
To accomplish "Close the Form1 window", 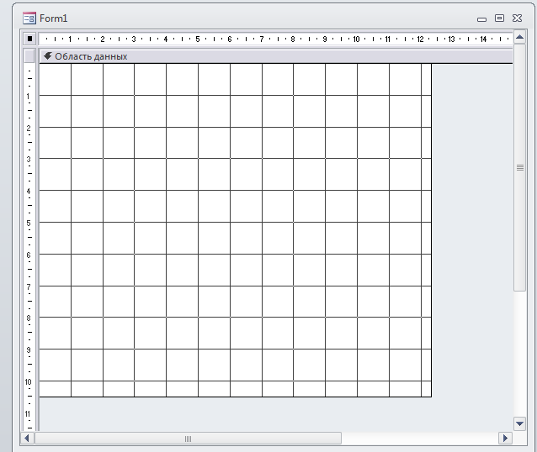I will click(x=517, y=18).
